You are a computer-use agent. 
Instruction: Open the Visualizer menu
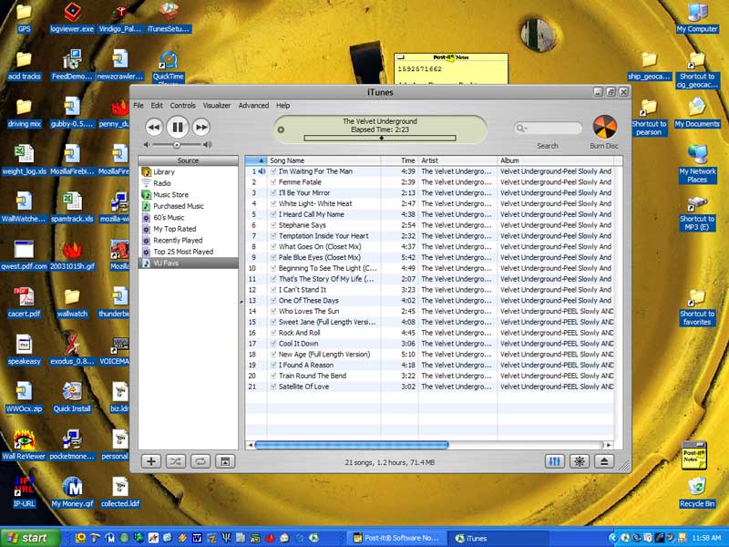pos(217,106)
